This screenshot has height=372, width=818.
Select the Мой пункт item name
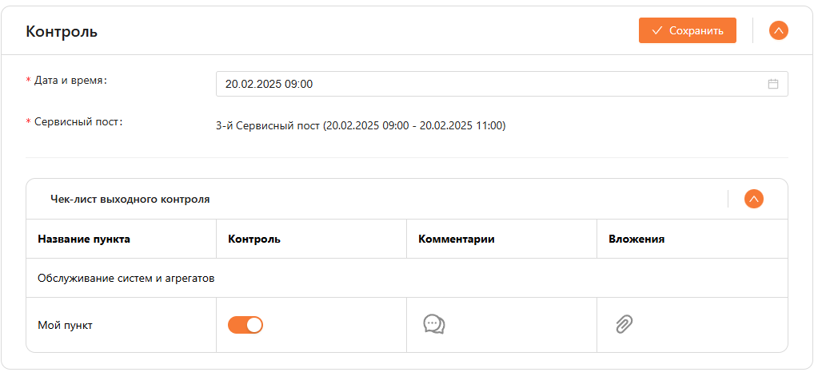tap(64, 325)
